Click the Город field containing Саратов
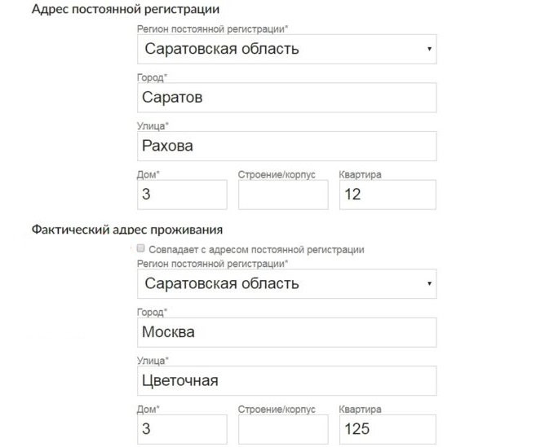The width and height of the screenshot is (558, 447). 287,98
